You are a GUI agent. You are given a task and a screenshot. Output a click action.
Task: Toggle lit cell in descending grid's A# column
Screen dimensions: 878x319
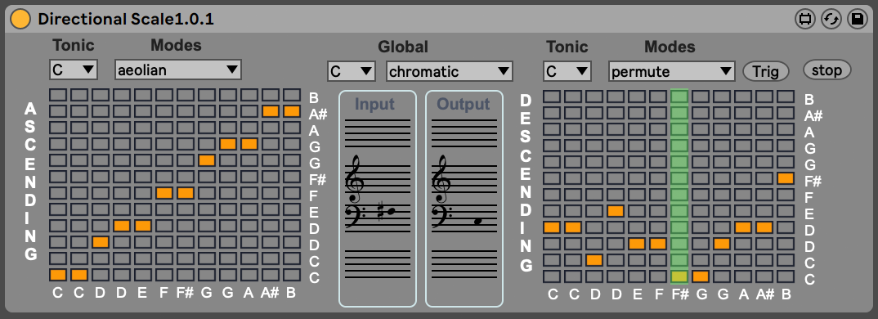(x=764, y=227)
